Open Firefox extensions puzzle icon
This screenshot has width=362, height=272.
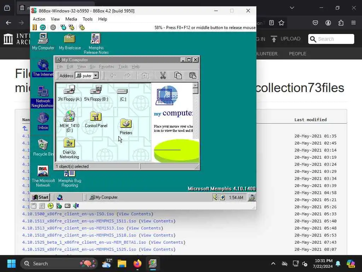[341, 23]
